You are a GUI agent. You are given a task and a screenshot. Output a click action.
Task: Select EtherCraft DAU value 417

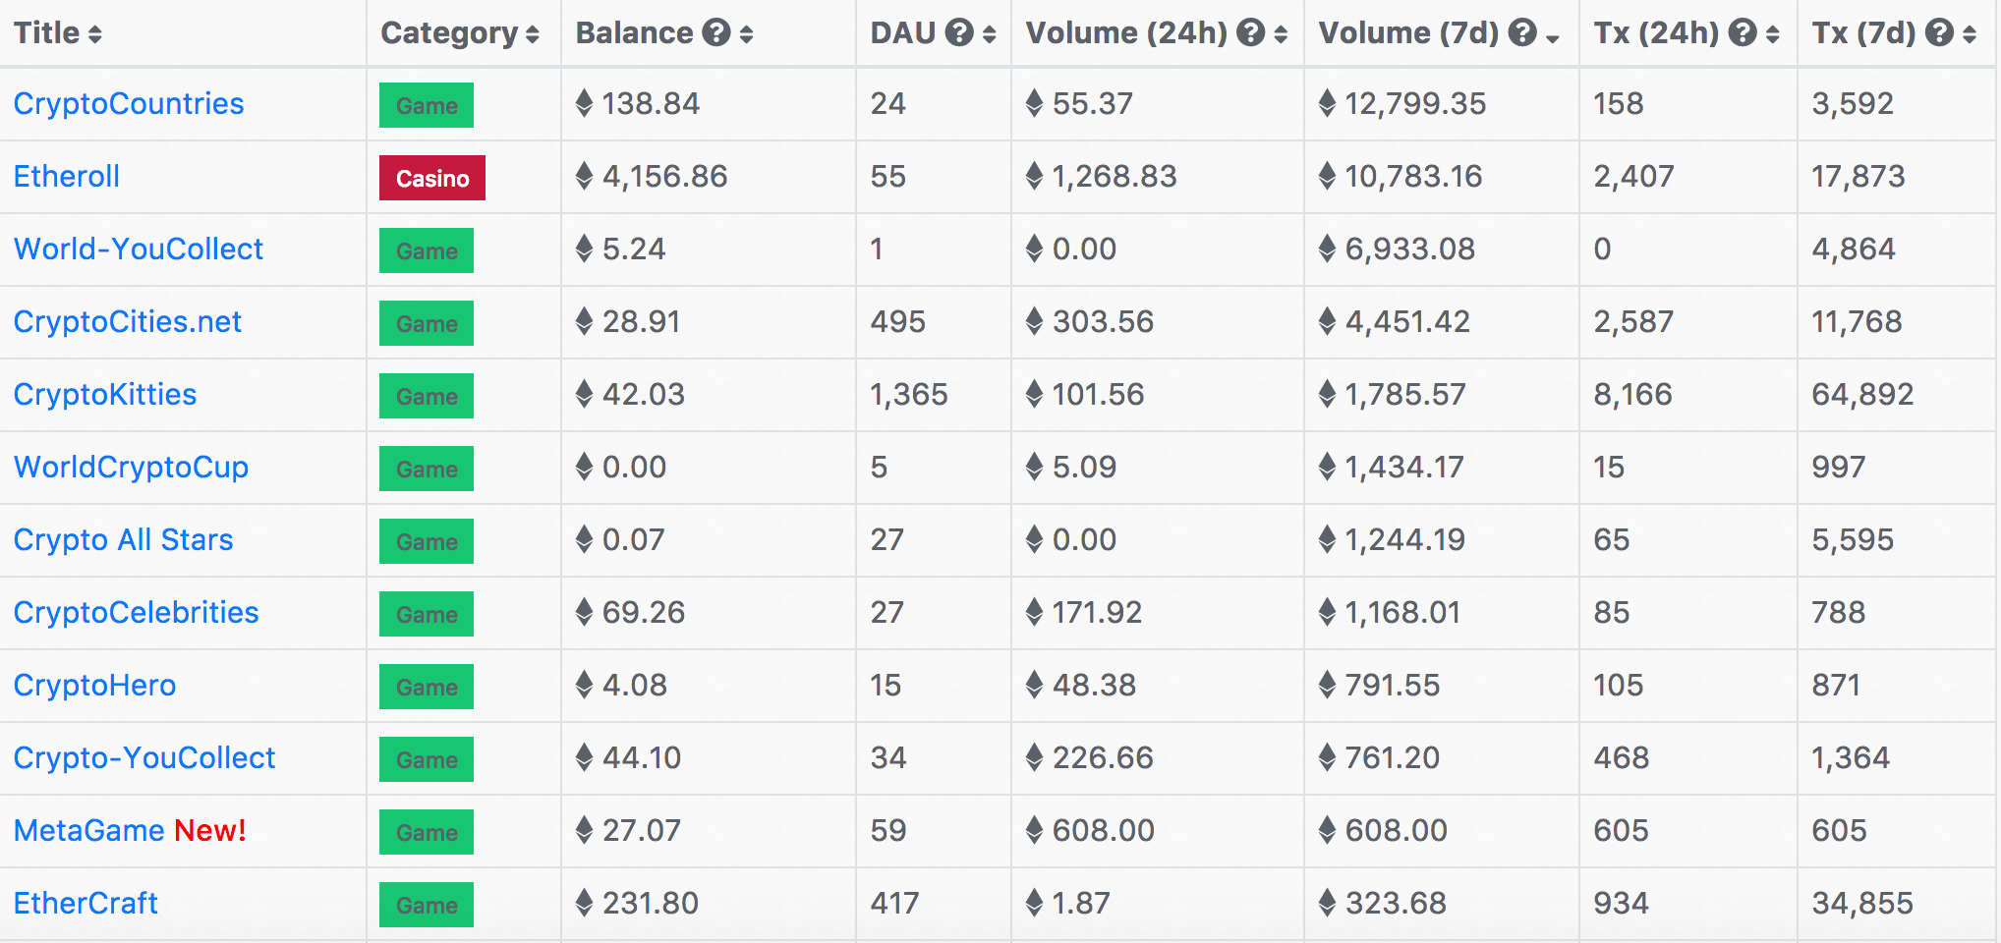(x=895, y=903)
